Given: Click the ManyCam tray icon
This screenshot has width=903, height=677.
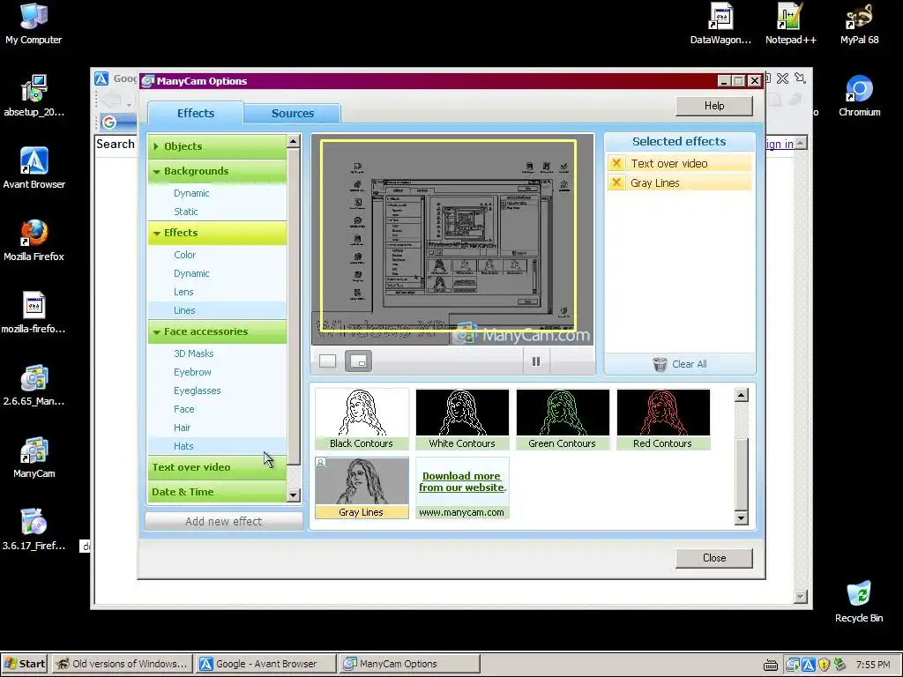Looking at the screenshot, I should [x=793, y=665].
